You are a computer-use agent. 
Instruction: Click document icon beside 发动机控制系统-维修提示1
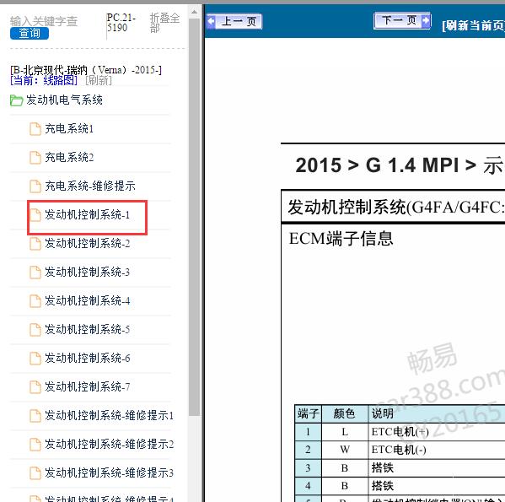coord(35,416)
